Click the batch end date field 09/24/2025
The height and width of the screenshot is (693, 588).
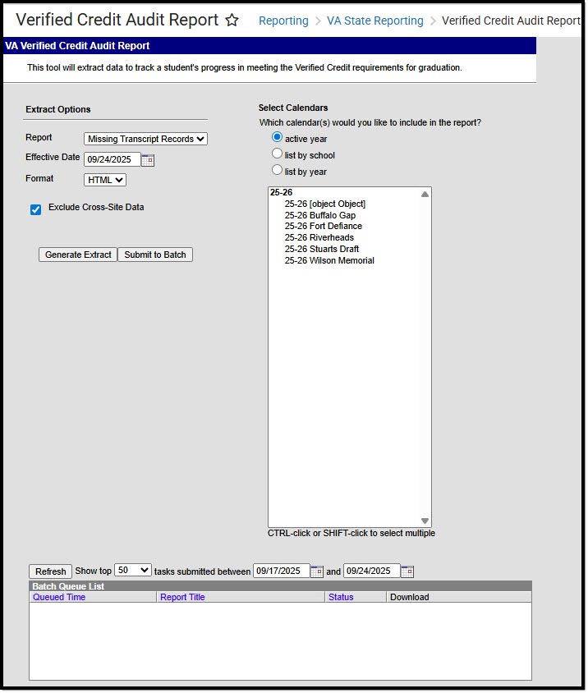tap(372, 571)
